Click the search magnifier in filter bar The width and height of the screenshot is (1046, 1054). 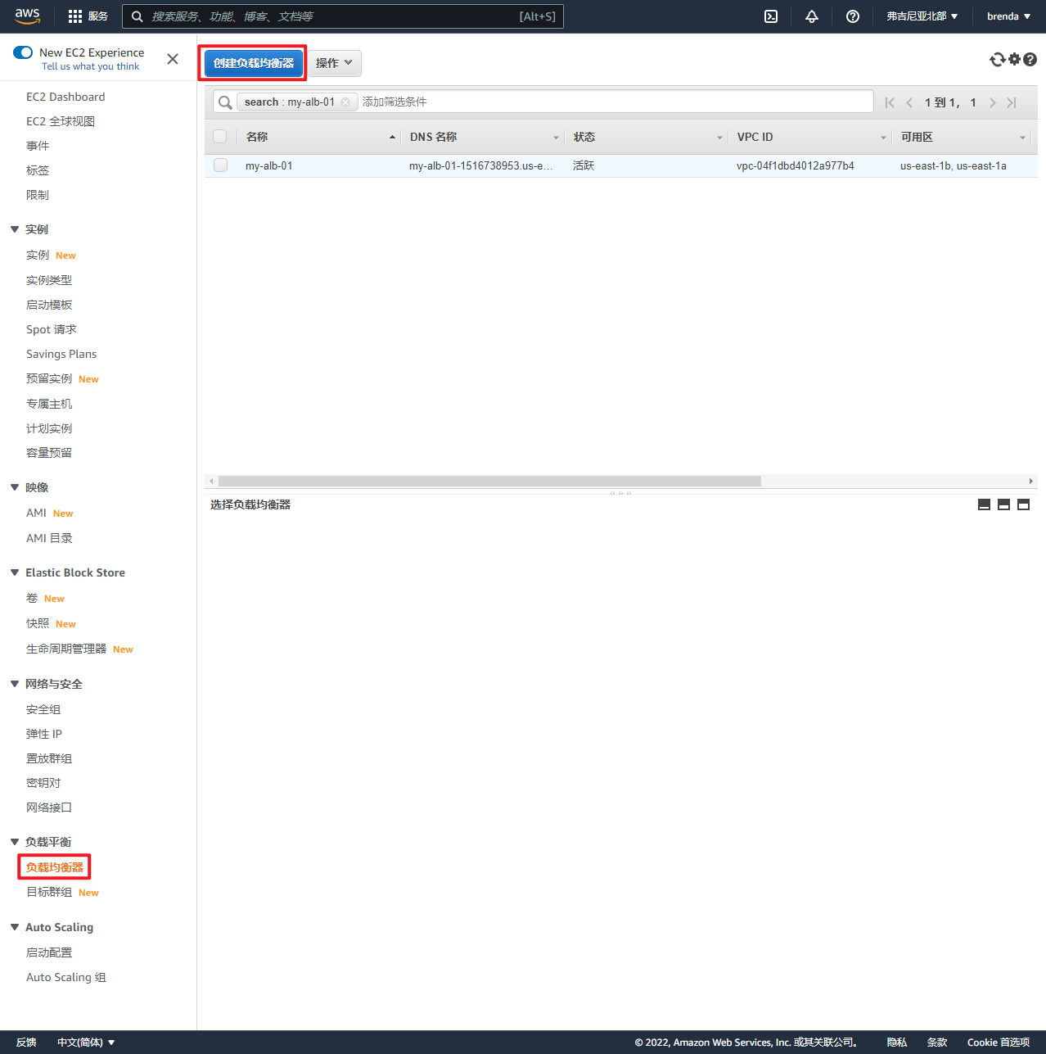[x=225, y=102]
